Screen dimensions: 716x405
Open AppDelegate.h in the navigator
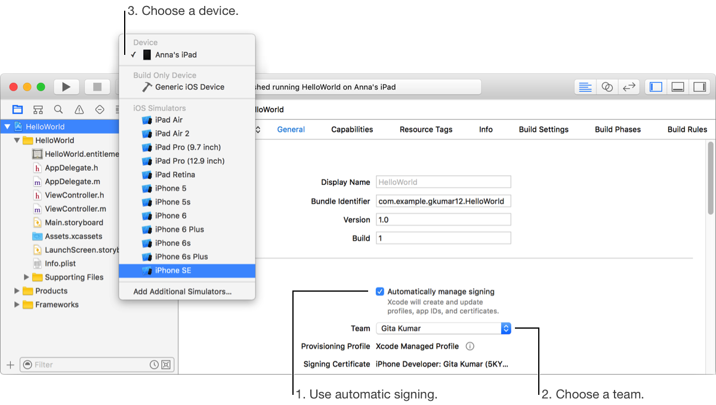(x=72, y=168)
